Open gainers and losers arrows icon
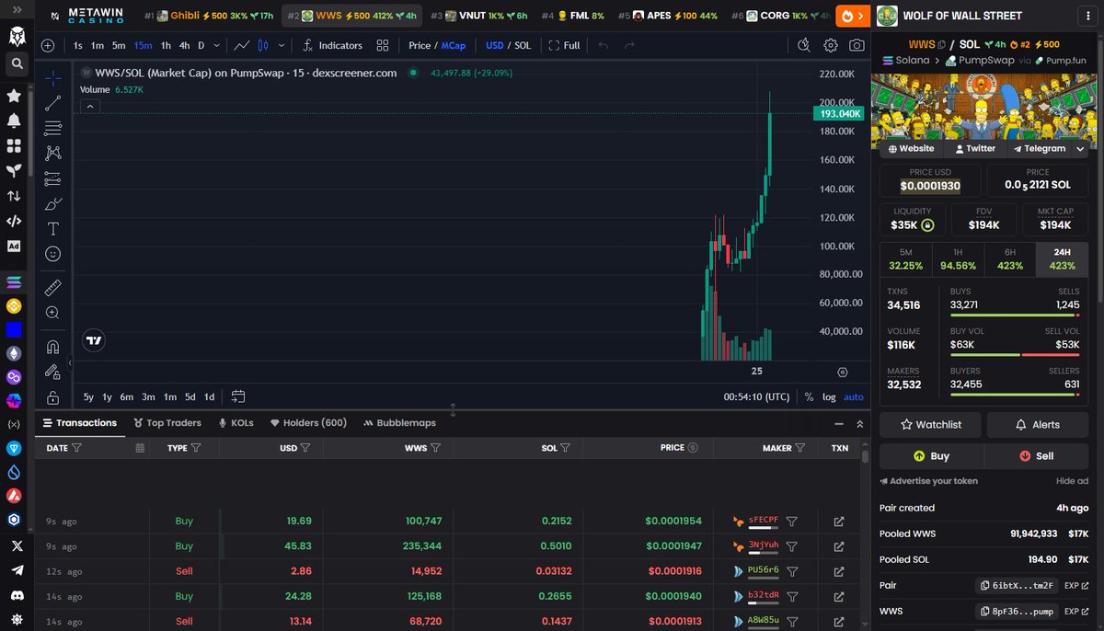 [14, 196]
